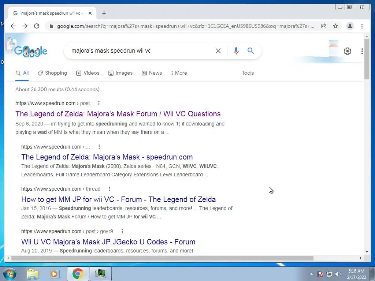Reload the page with refresh icon

[x=37, y=26]
